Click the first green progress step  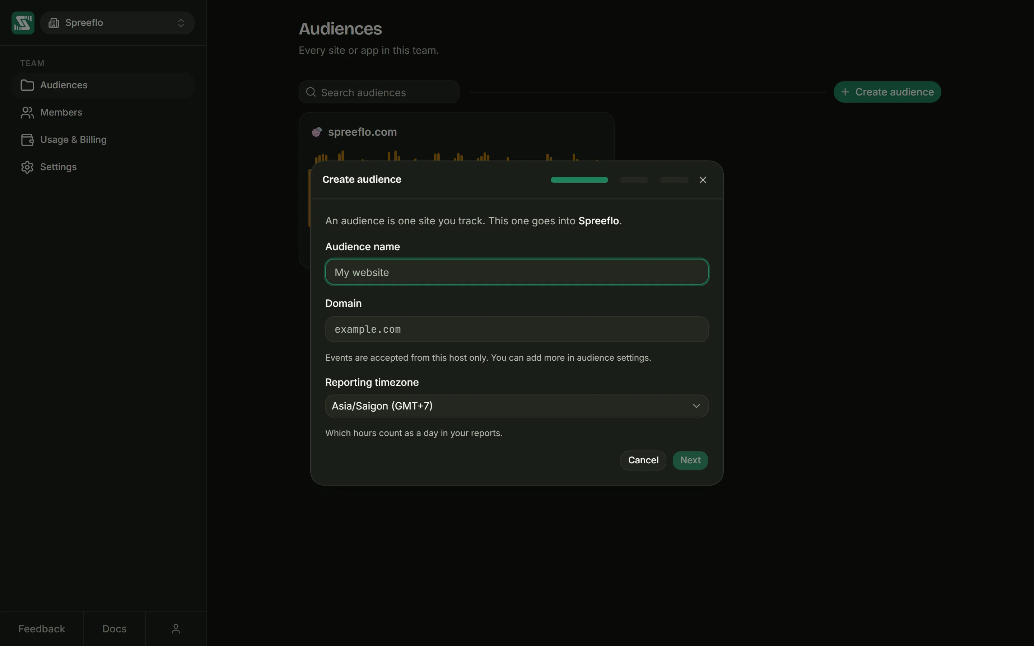579,180
